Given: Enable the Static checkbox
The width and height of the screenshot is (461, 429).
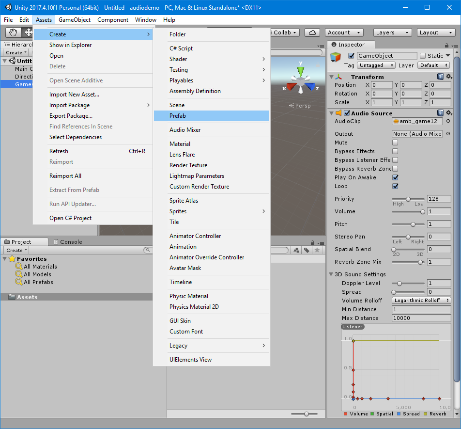Looking at the screenshot, I should [x=423, y=56].
